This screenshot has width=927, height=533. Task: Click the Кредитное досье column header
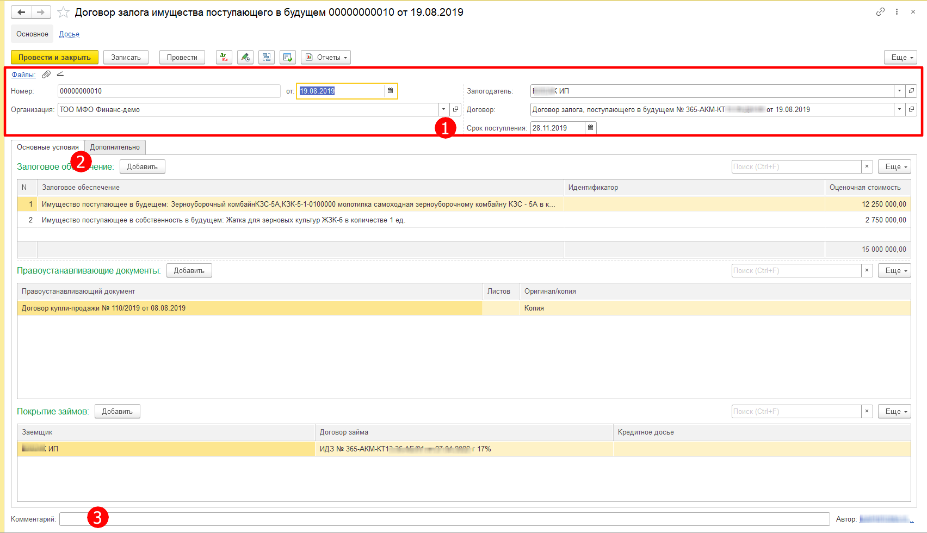[762, 432]
